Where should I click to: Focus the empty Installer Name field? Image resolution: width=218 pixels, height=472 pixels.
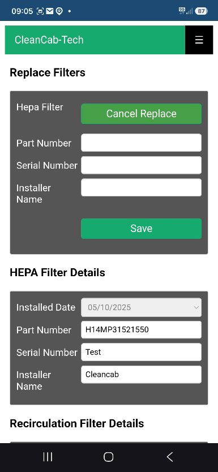pos(141,187)
